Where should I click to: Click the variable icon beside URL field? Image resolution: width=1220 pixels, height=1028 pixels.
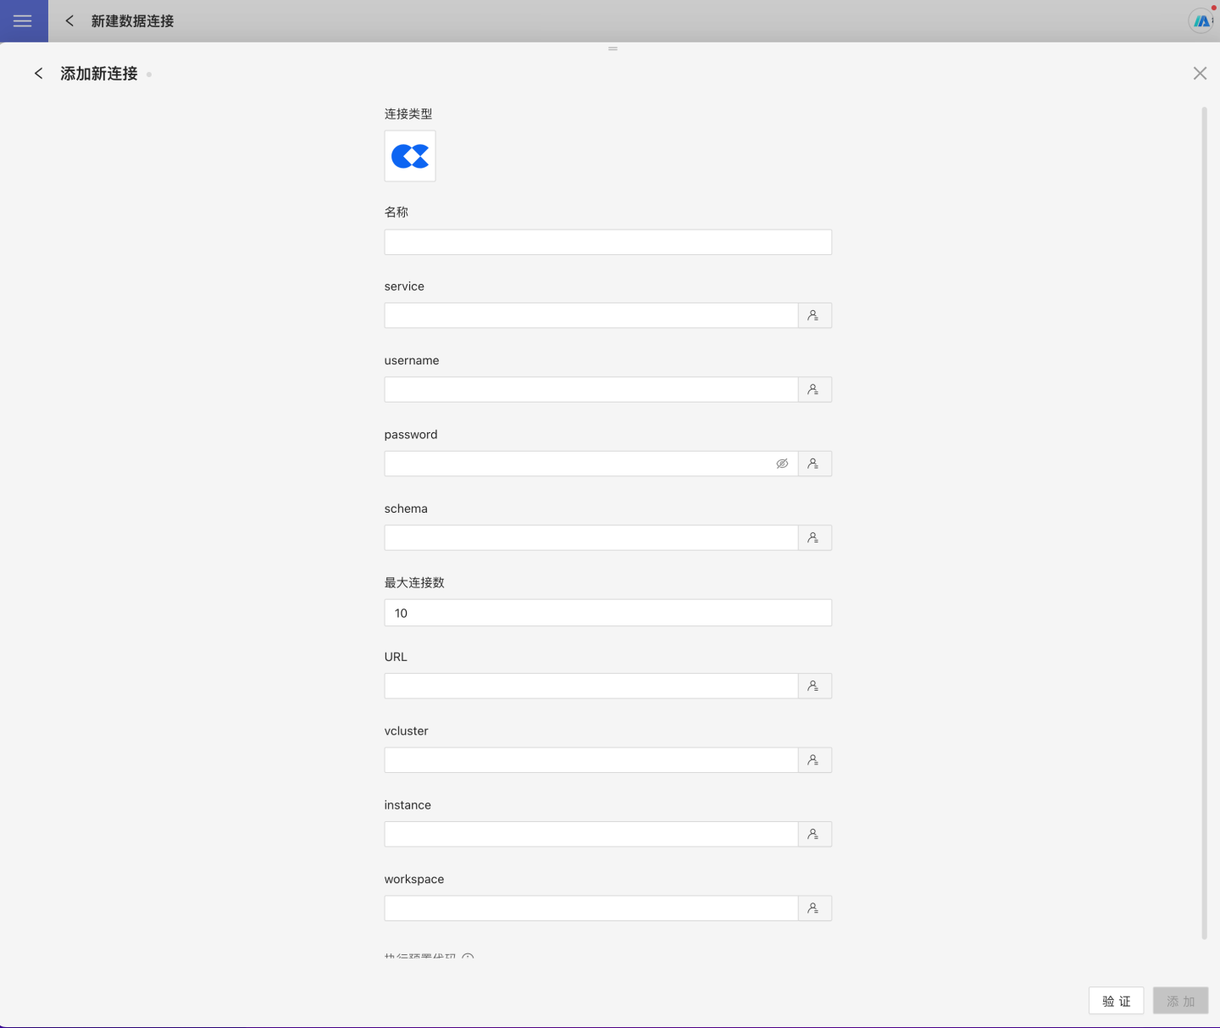tap(813, 686)
